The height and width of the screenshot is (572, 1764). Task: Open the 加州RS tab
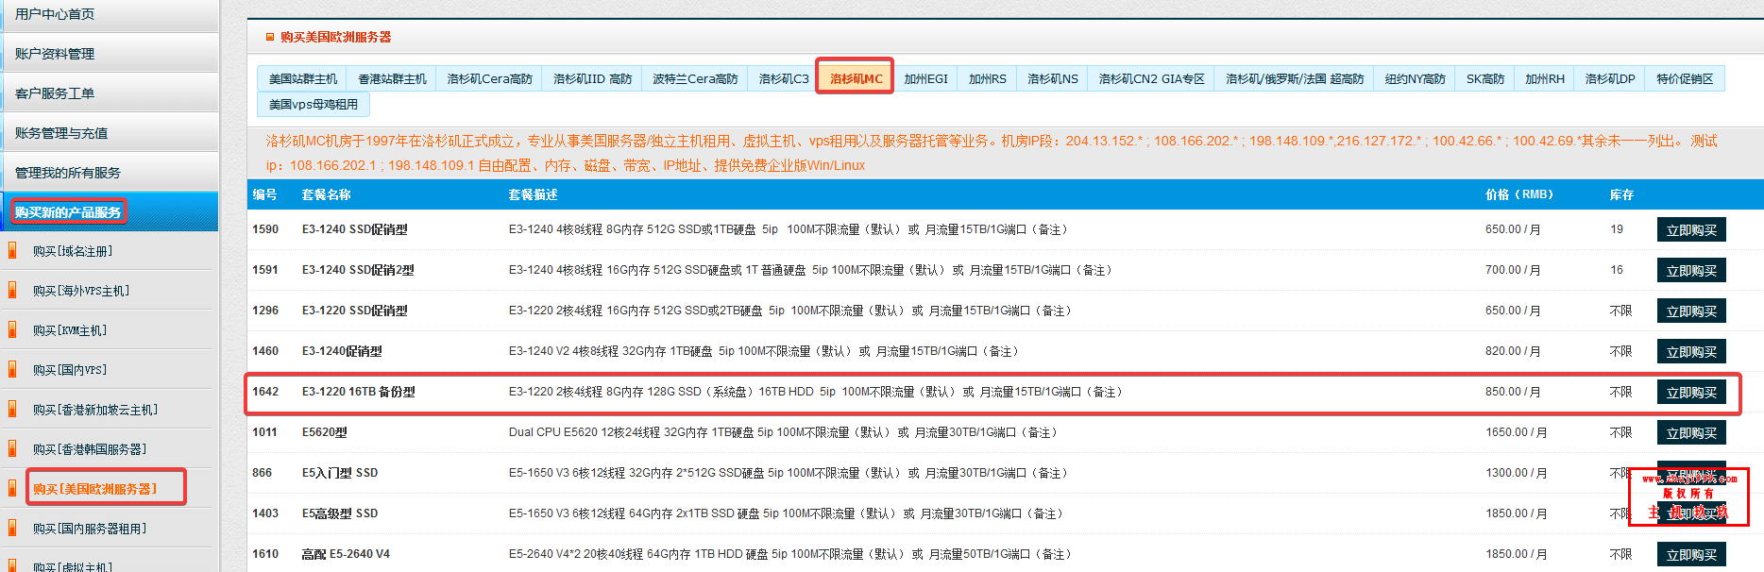[987, 79]
